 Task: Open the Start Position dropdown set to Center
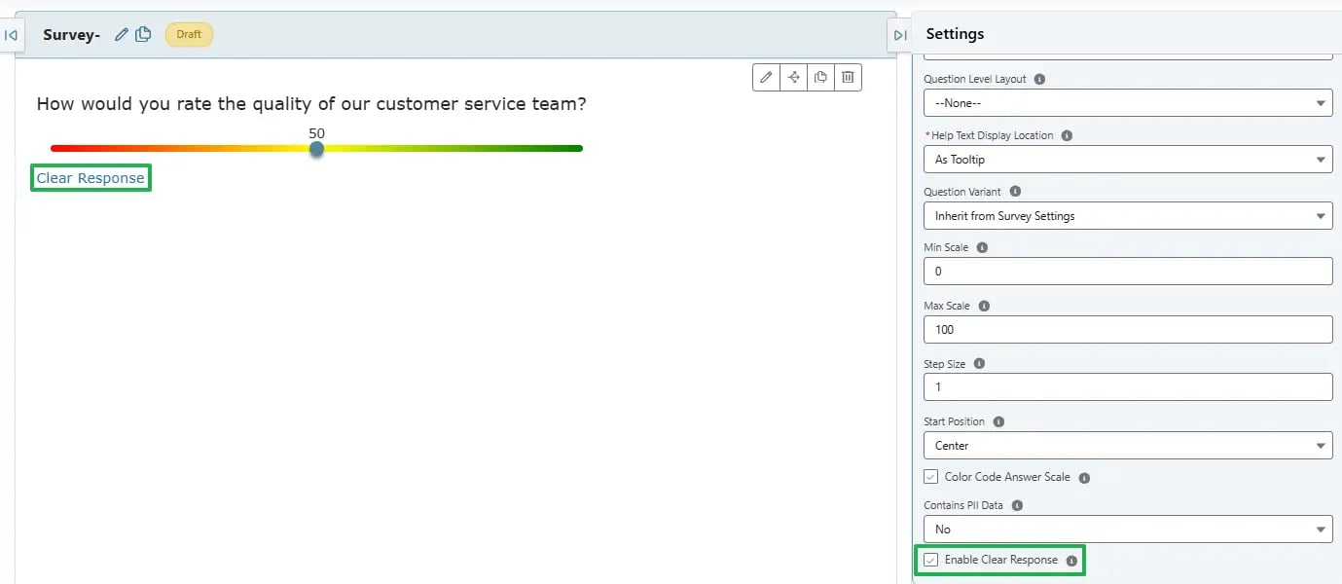point(1128,445)
